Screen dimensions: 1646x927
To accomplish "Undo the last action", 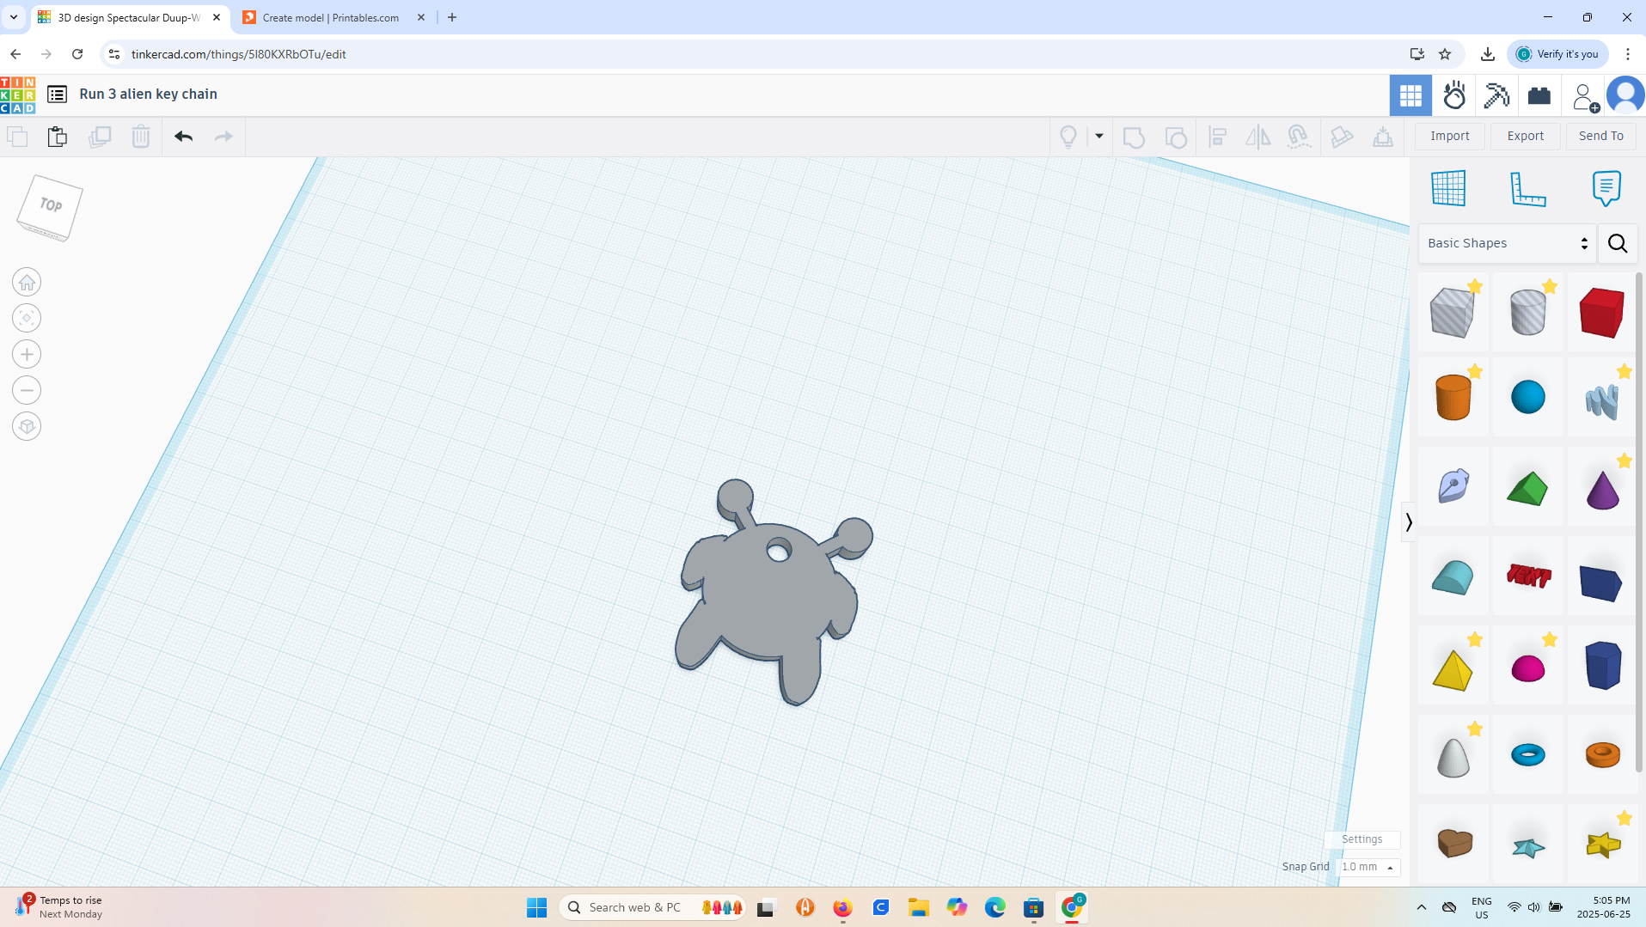I will [183, 137].
